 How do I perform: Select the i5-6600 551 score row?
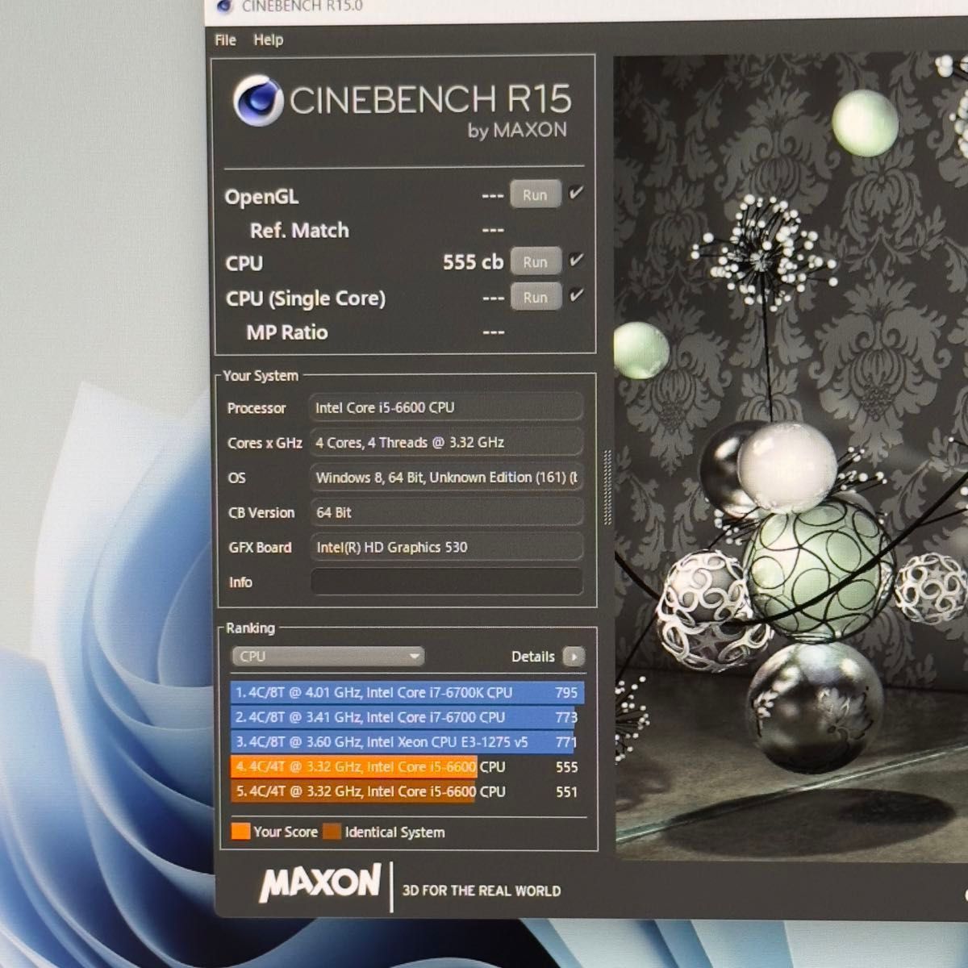tap(406, 792)
